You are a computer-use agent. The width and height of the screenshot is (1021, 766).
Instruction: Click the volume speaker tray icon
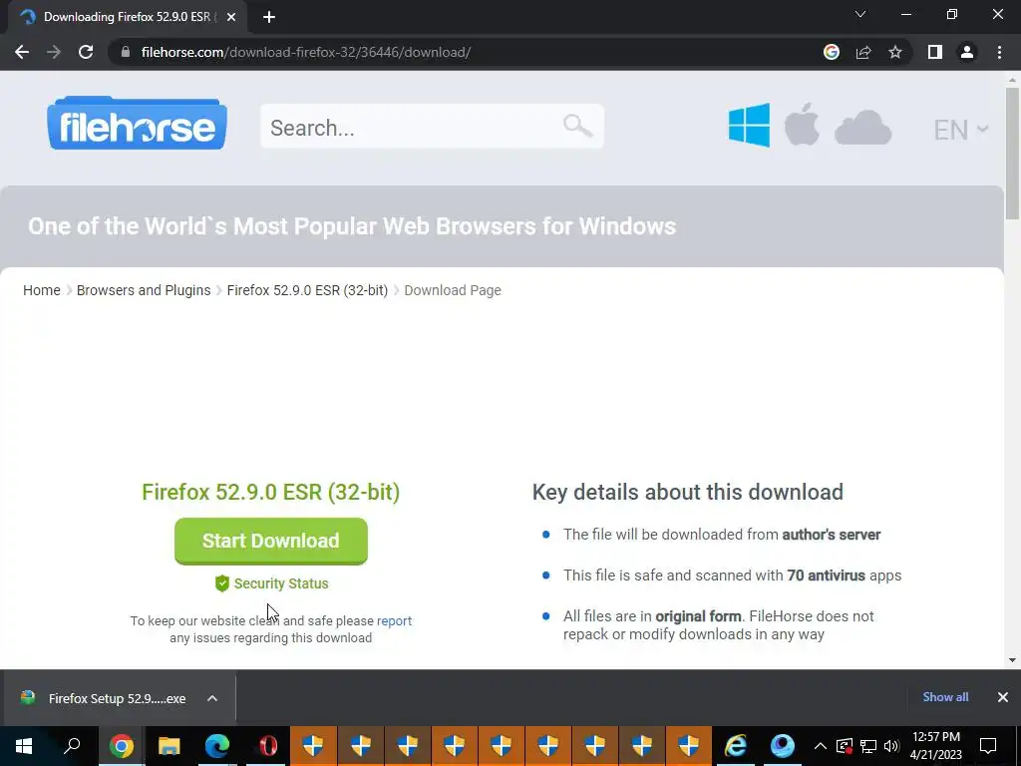point(891,746)
